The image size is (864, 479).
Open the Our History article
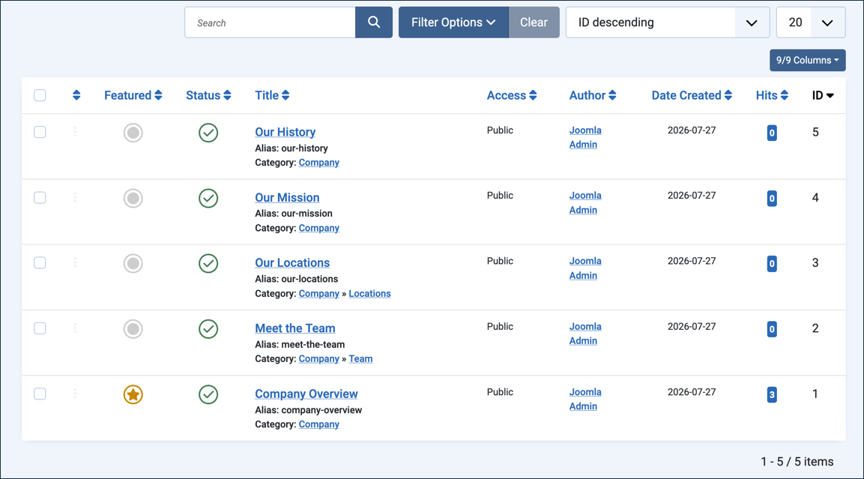coord(285,132)
